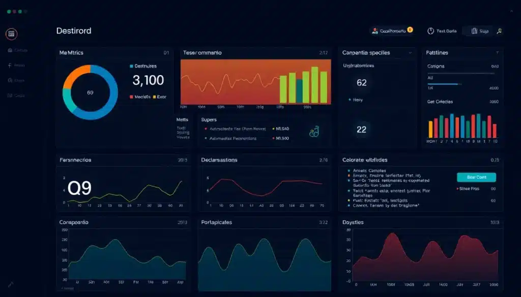Image resolution: width=521 pixels, height=297 pixels.
Task: Click the teal icon in Supers panel
Action: click(314, 132)
